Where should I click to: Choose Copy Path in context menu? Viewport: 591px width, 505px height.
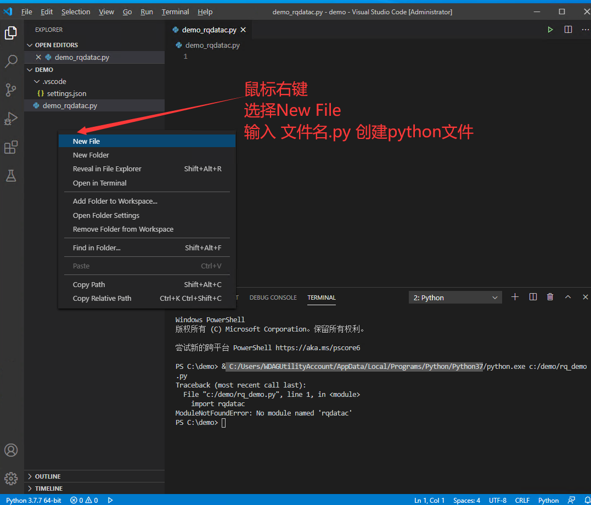pos(147,284)
